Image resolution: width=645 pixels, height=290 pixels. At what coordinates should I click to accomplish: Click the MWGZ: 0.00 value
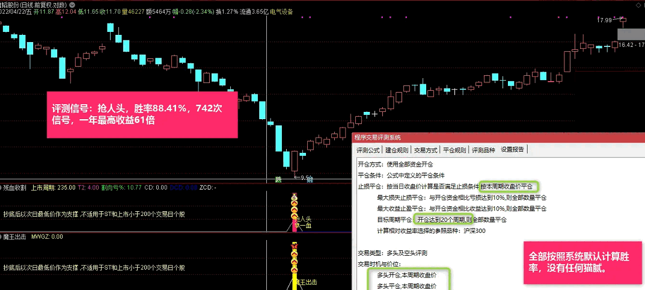(47, 236)
